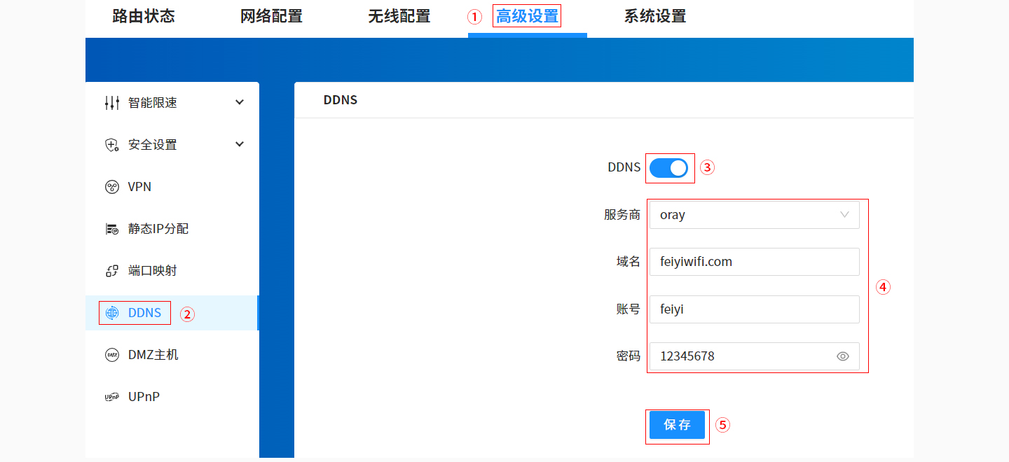Click the DDNS globe icon
This screenshot has width=1009, height=462.
tap(112, 313)
